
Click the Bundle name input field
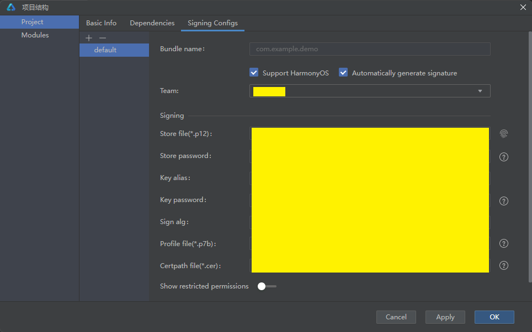(x=370, y=49)
